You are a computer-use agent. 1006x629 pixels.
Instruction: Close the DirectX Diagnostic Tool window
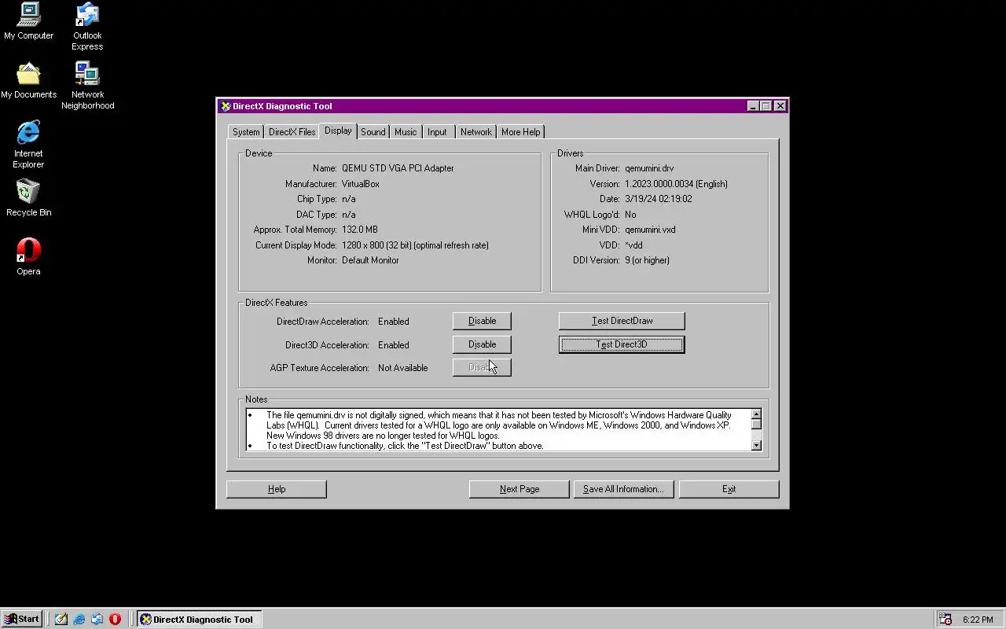point(780,106)
